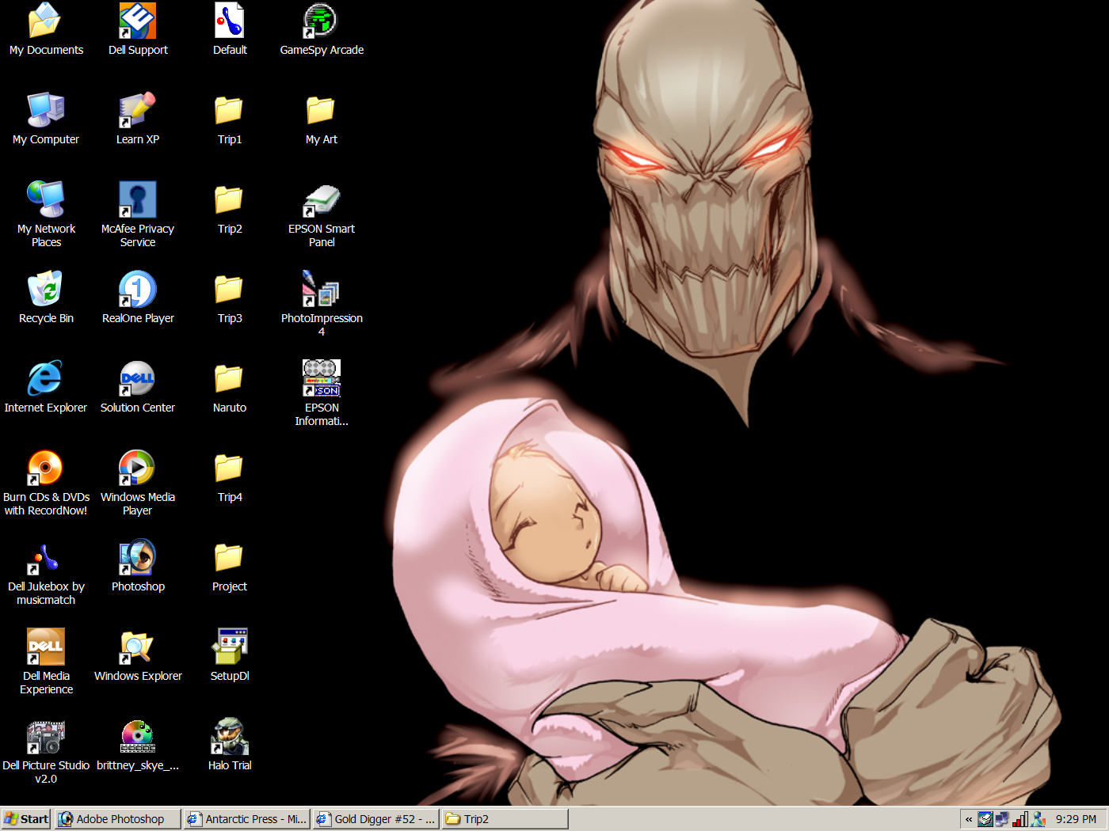Click the signal bars tray icon
1109x831 pixels.
1020,819
